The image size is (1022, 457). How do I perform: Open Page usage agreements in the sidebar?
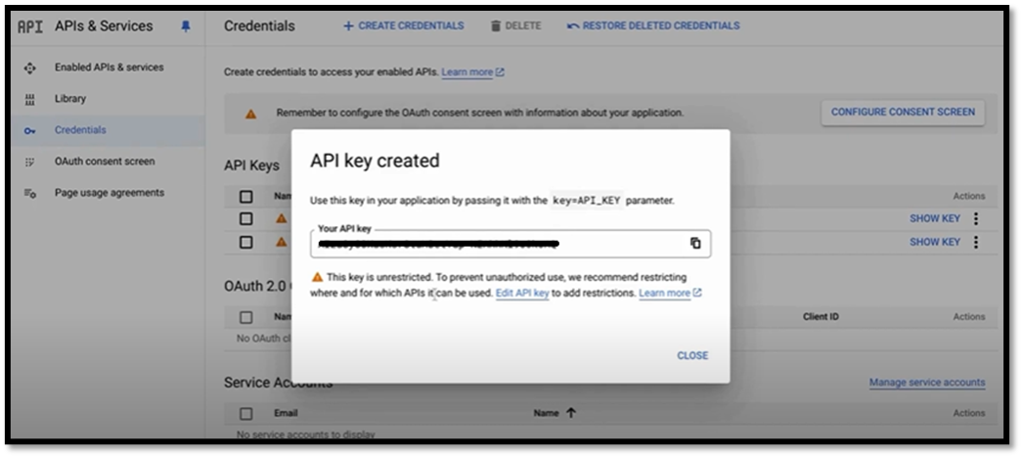pos(110,193)
